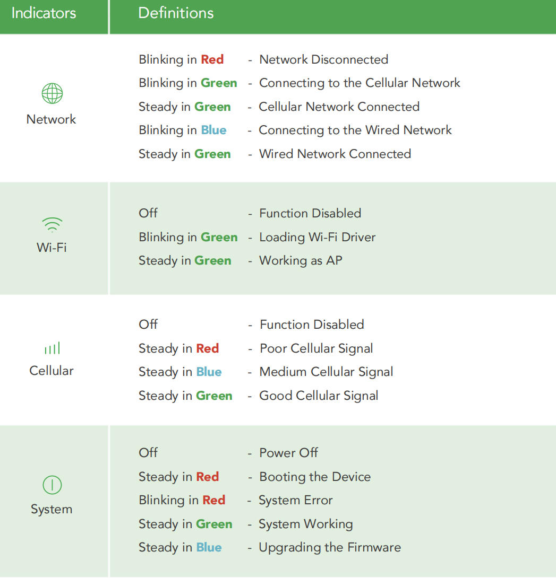Click the Network Disconnected definition
The width and height of the screenshot is (556, 578).
click(x=323, y=59)
